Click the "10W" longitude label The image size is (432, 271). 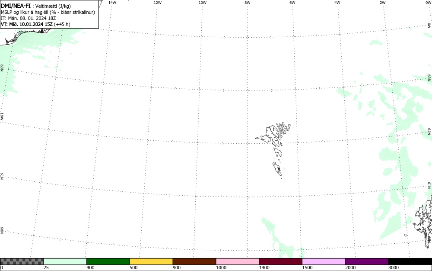[203, 3]
